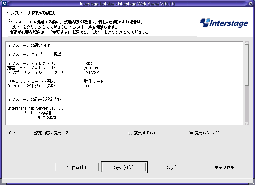Cancel installation with キャンセル button
This screenshot has width=255, height=185.
click(224, 167)
